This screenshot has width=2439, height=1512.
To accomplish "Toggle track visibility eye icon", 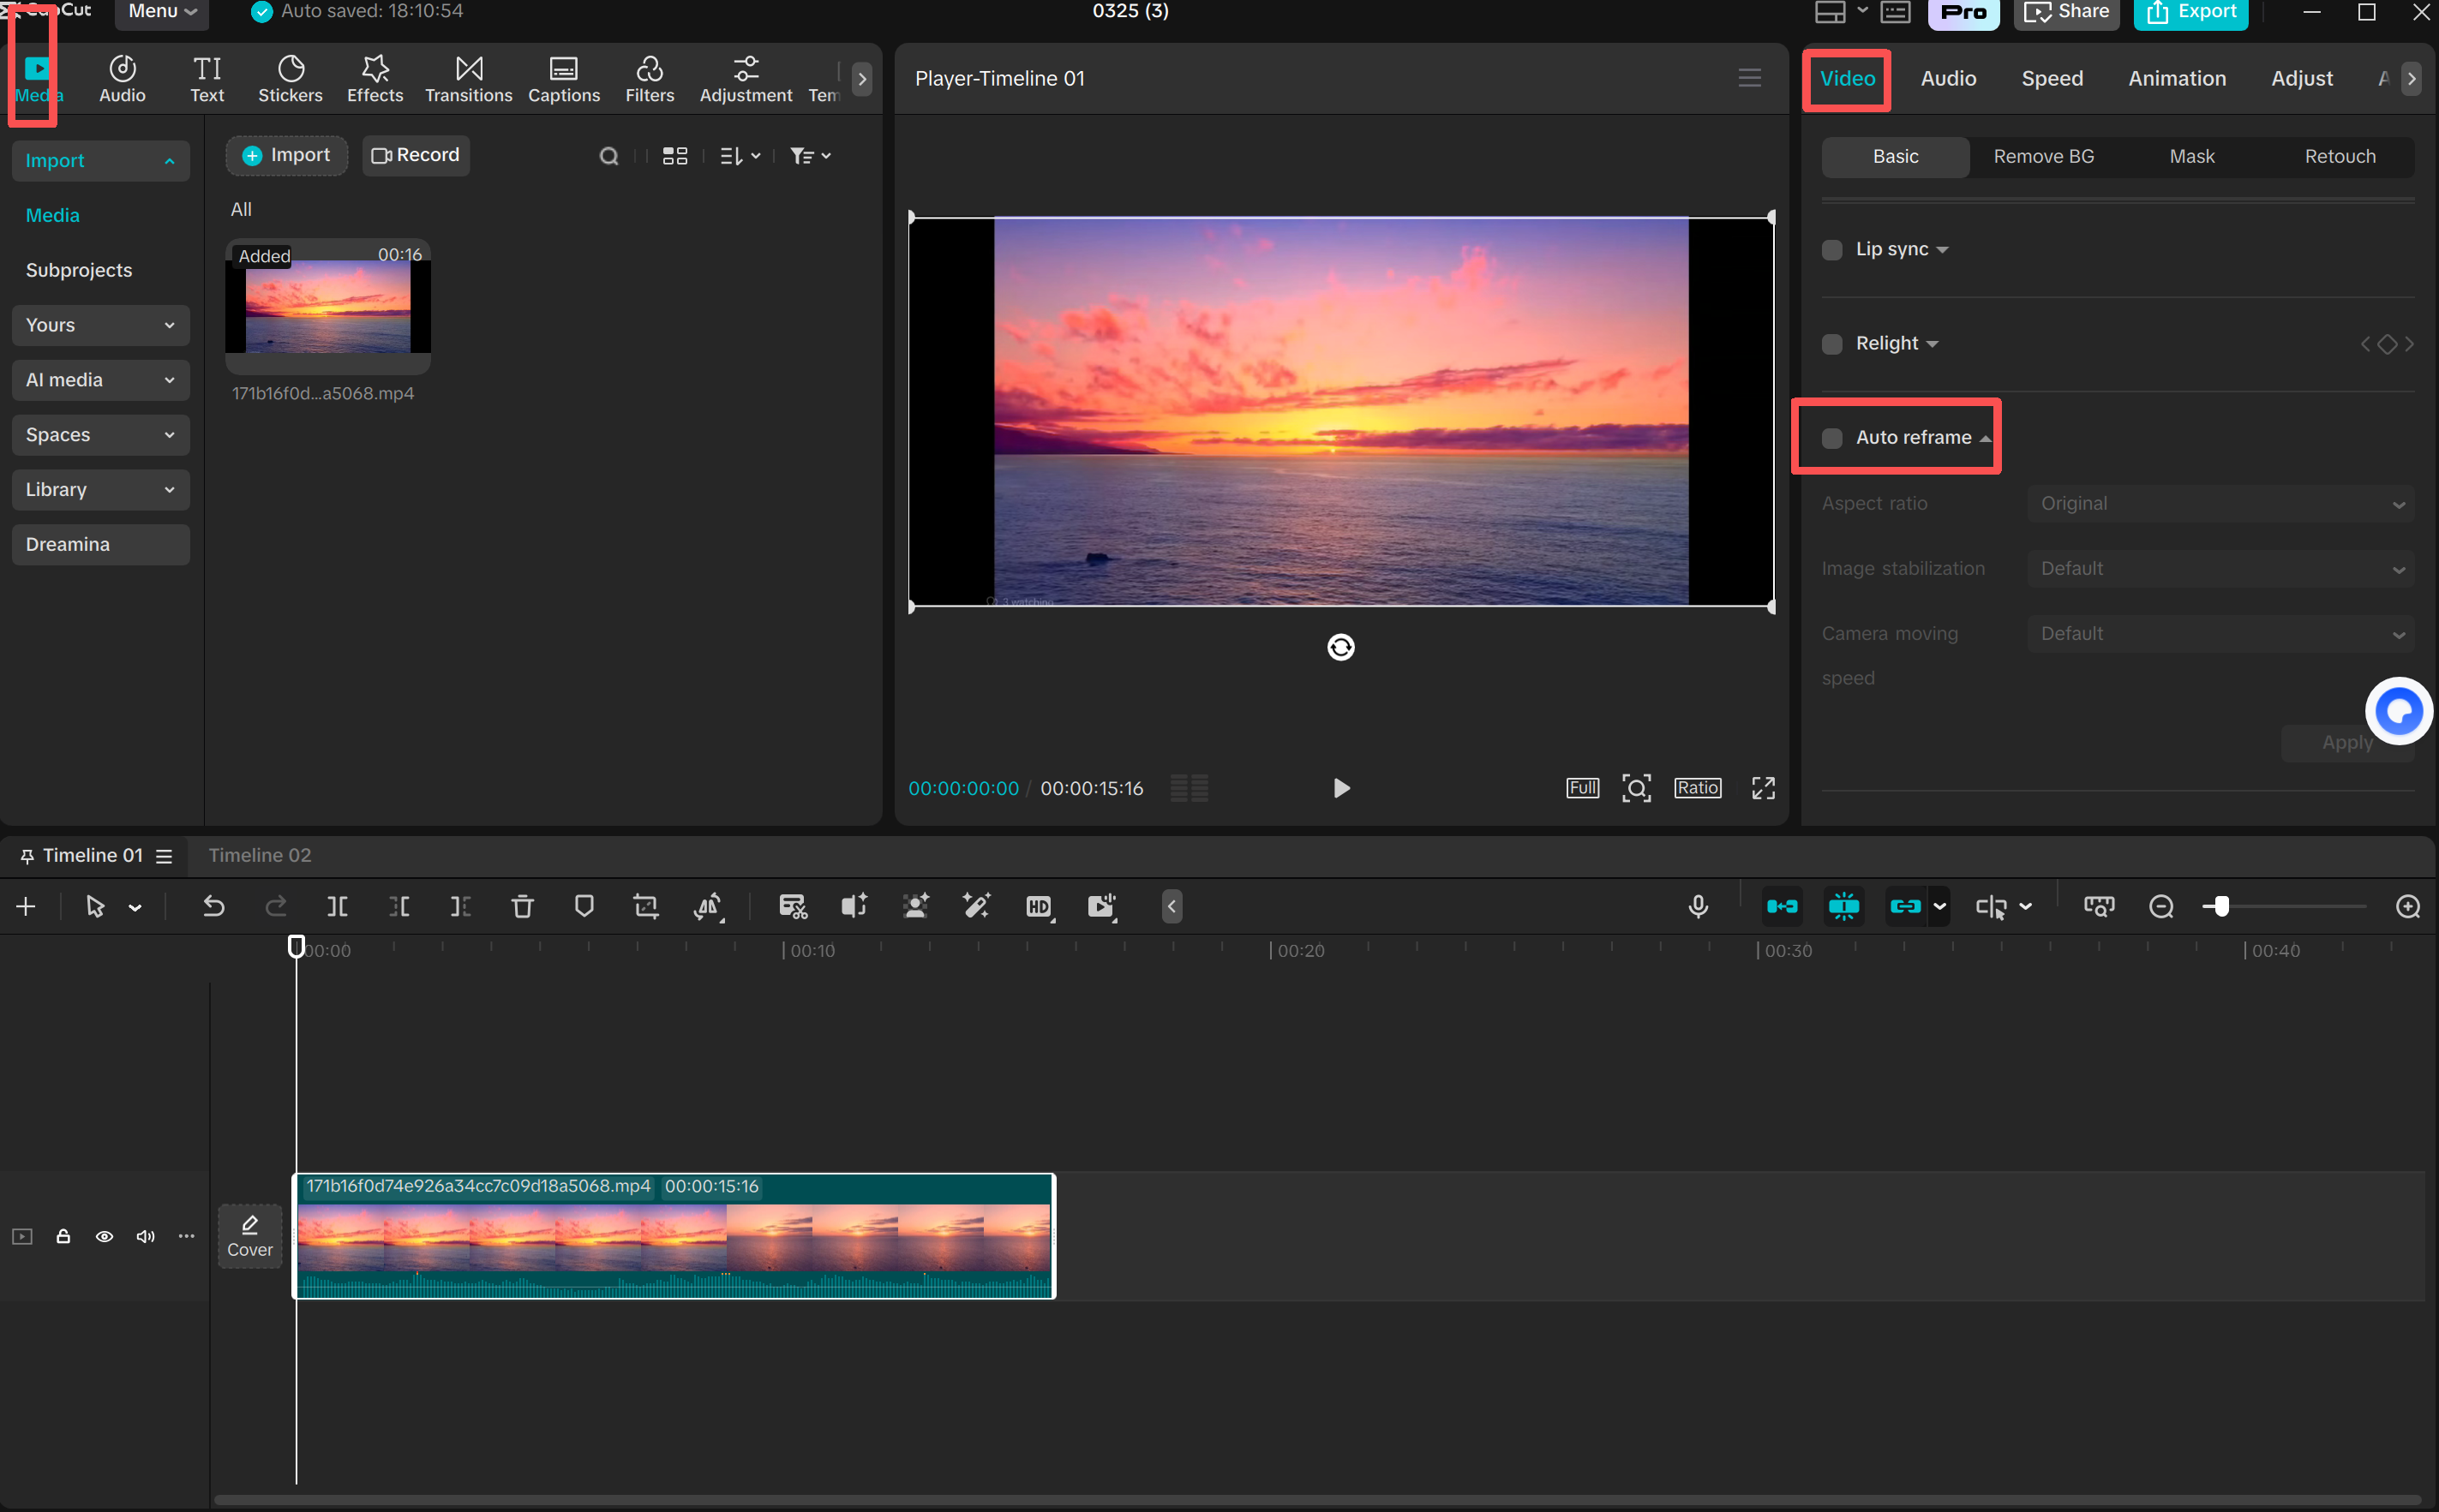I will tap(104, 1237).
